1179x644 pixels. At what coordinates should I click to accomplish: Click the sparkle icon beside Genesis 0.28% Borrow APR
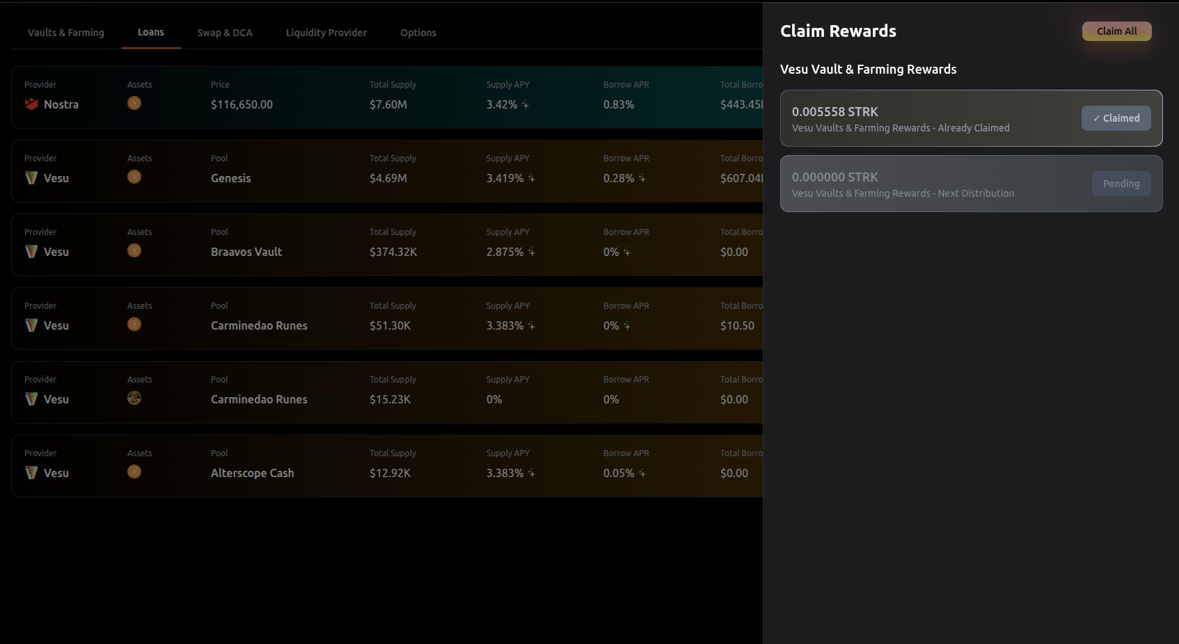click(x=642, y=179)
